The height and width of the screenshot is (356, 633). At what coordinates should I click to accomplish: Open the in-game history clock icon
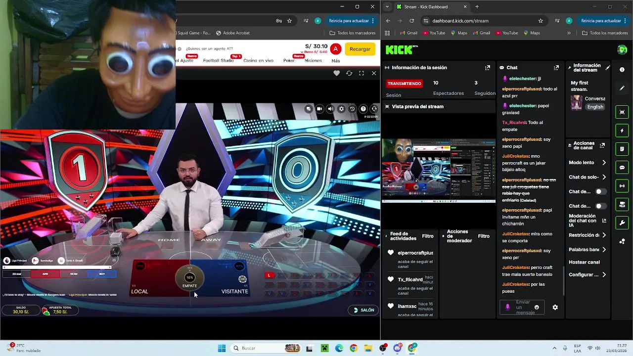pyautogui.click(x=352, y=109)
